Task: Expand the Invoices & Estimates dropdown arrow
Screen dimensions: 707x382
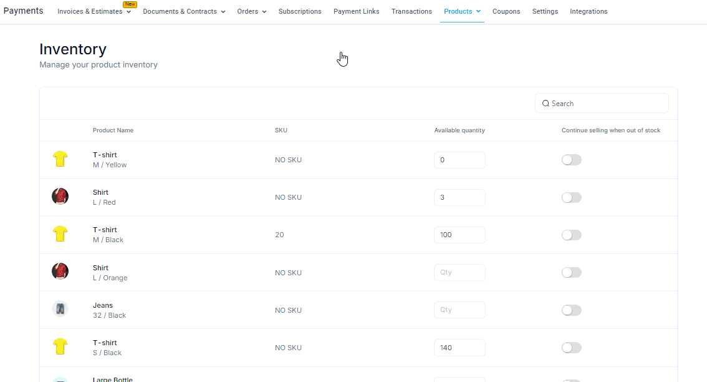Action: tap(129, 12)
